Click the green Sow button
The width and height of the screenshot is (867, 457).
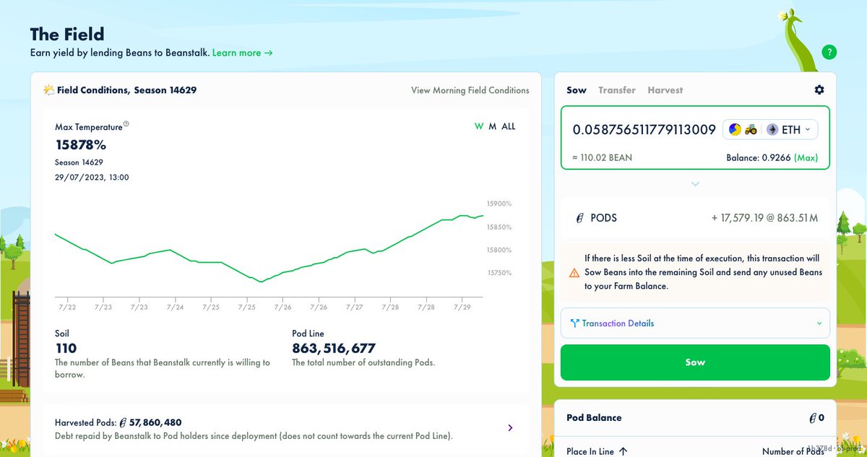(x=695, y=362)
